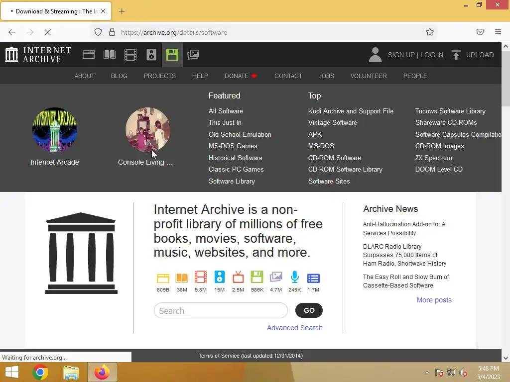This screenshot has height=382, width=510.
Task: Go back to the previous page
Action: (12, 32)
